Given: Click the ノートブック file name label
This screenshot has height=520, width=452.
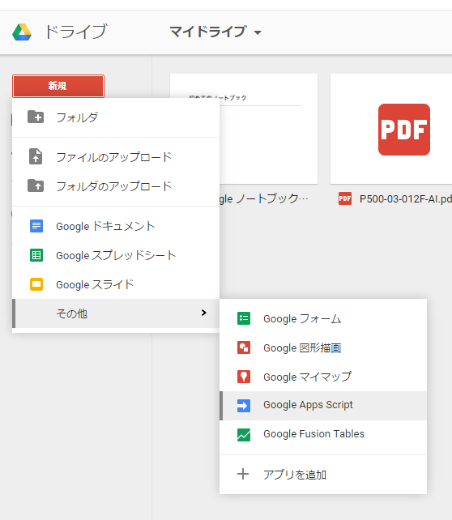Looking at the screenshot, I should pos(263,199).
